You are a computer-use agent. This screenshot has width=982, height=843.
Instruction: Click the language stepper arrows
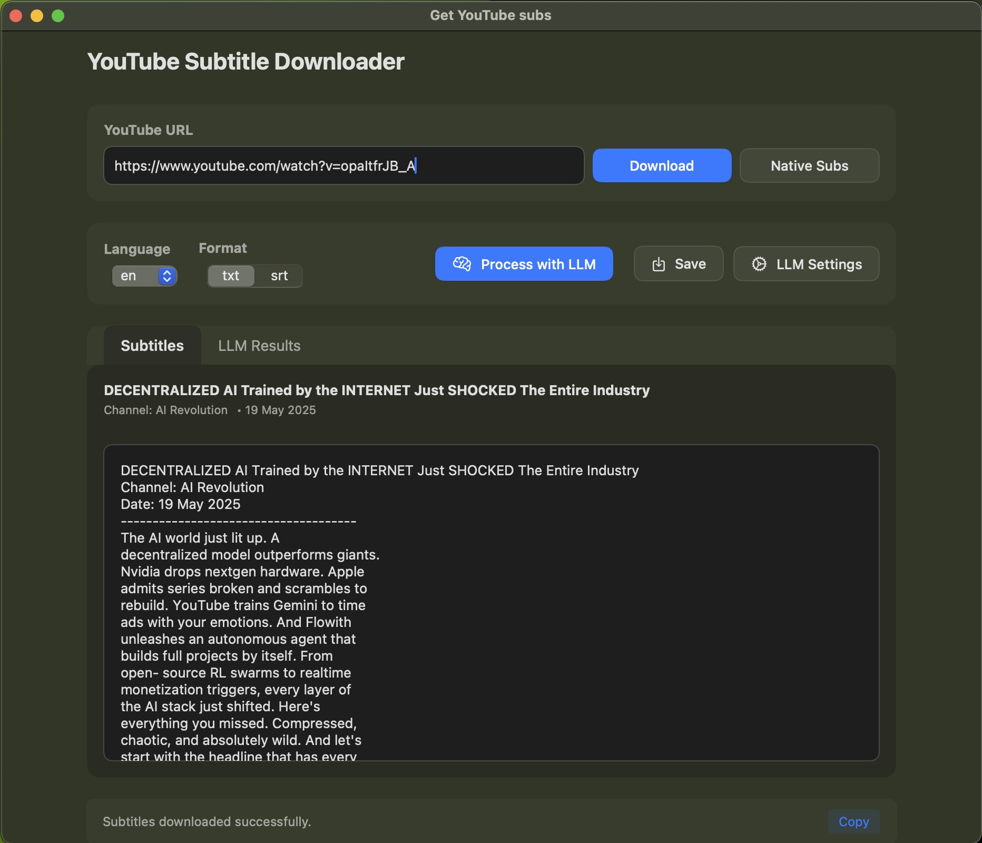[x=166, y=276]
